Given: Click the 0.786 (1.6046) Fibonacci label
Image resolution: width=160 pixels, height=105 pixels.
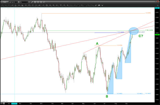Looking at the screenshot, I should [149, 30].
